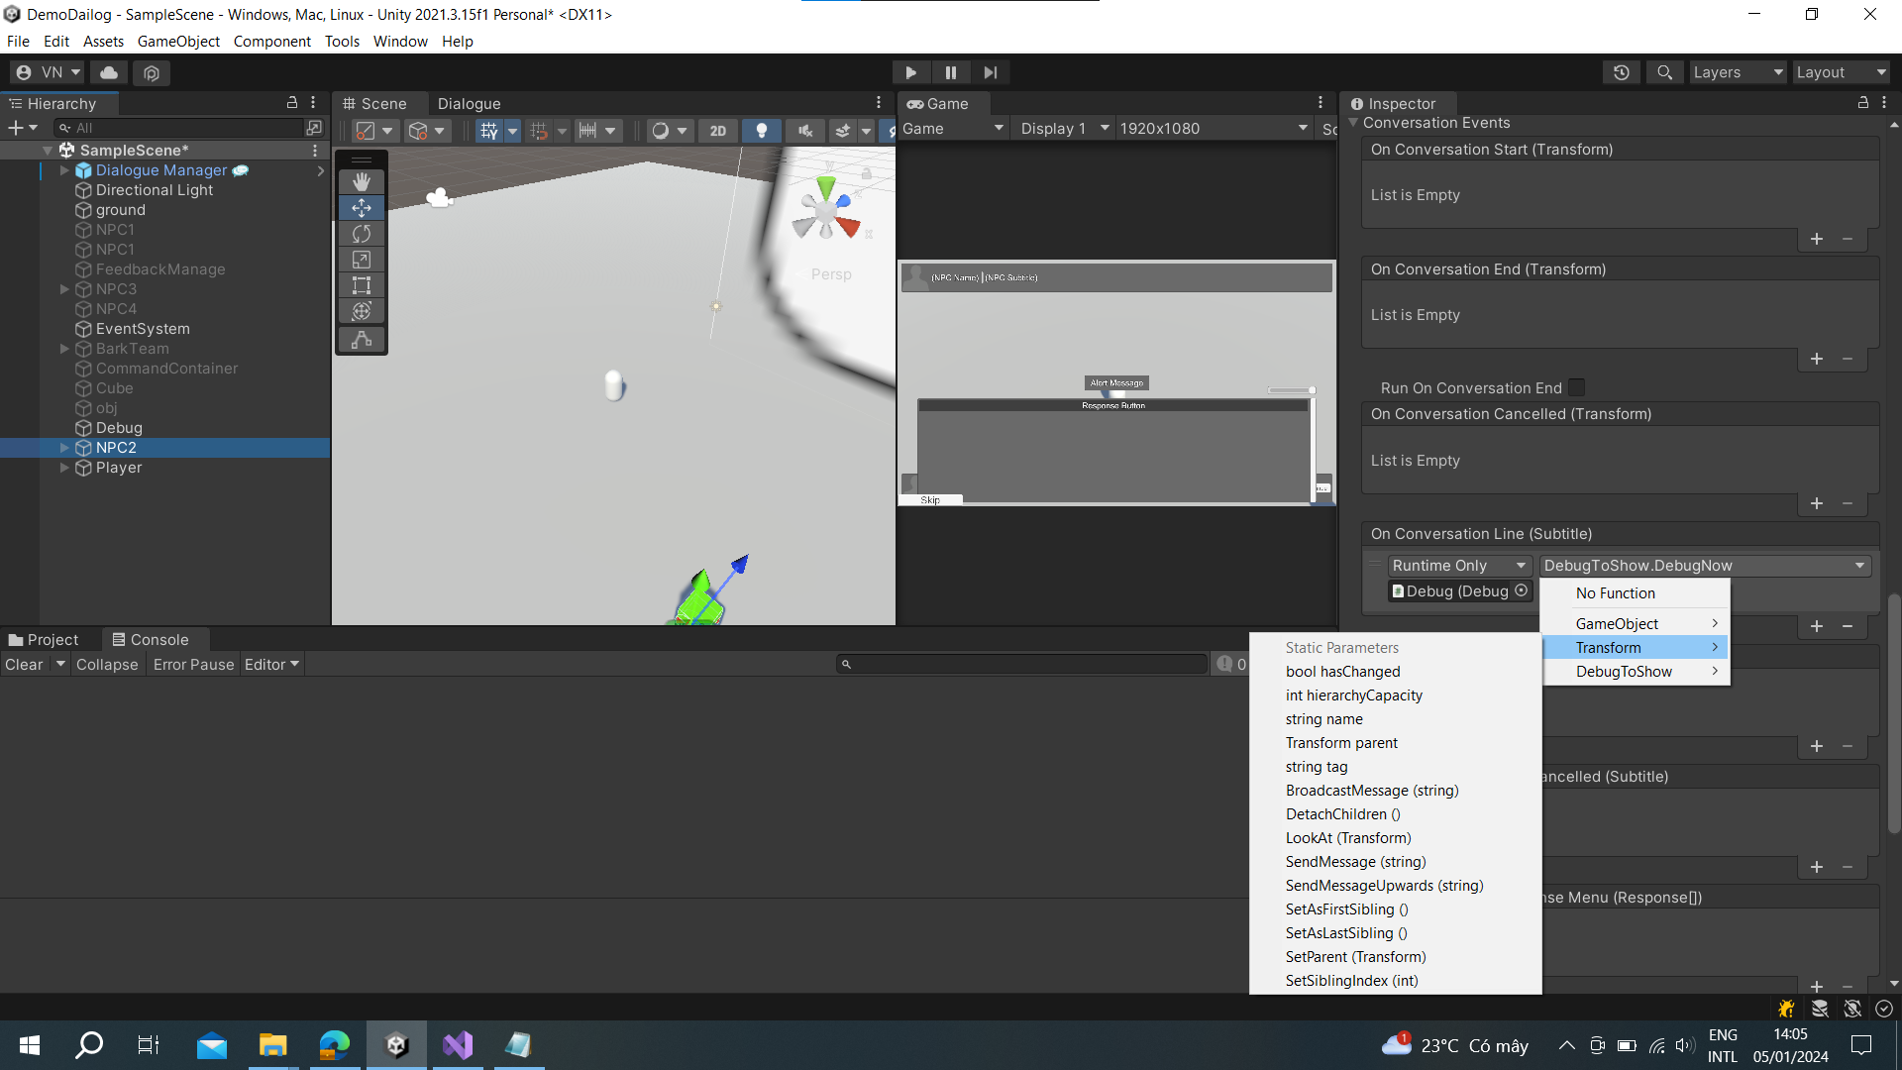Select SetParent (Transform) function
1902x1070 pixels.
[1395, 957]
